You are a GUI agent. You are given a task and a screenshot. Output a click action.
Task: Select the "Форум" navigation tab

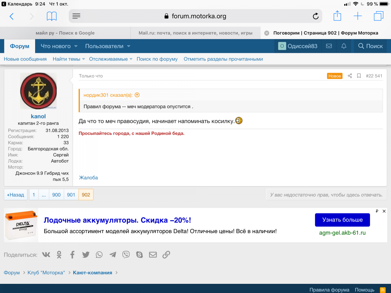[x=20, y=46]
